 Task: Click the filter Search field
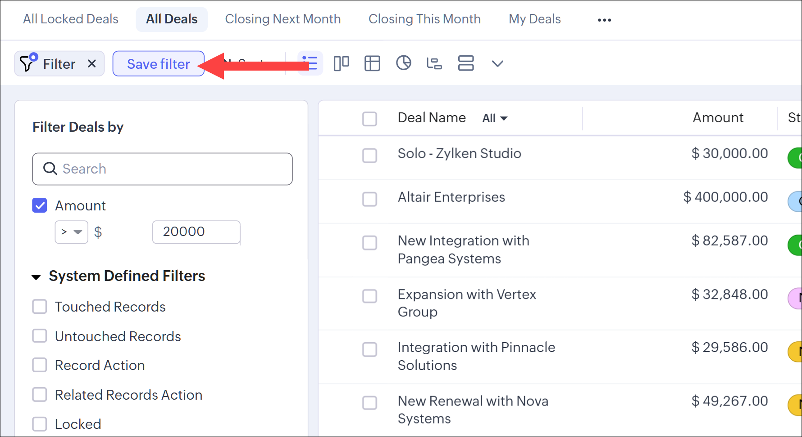point(162,169)
